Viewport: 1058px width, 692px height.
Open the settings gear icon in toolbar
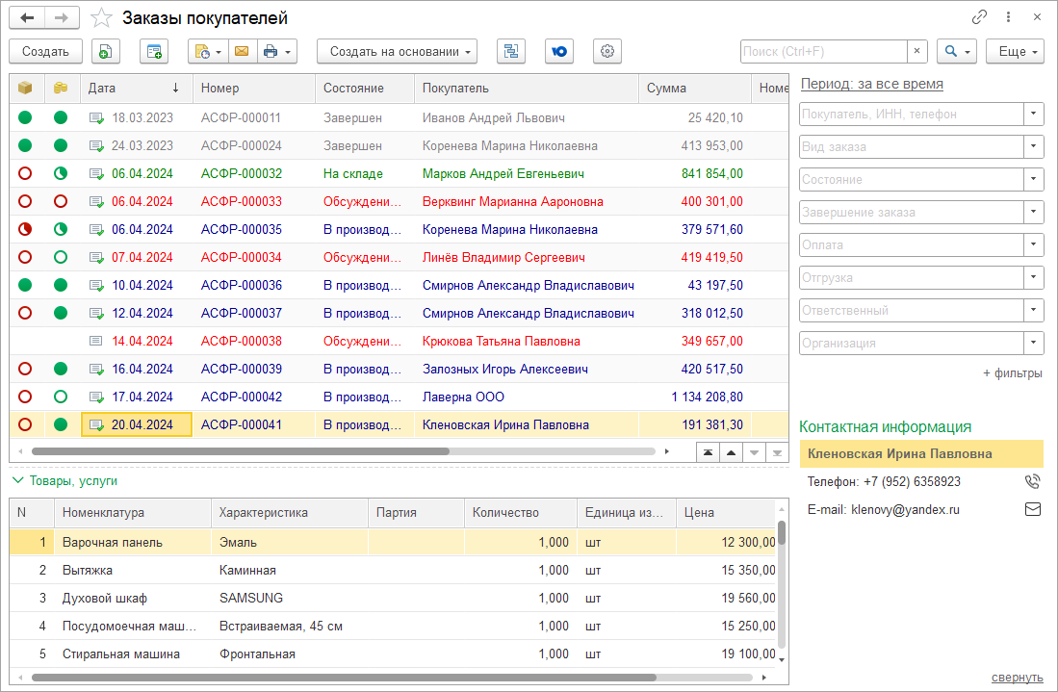[606, 52]
